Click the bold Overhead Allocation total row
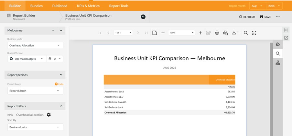 (x=169, y=112)
